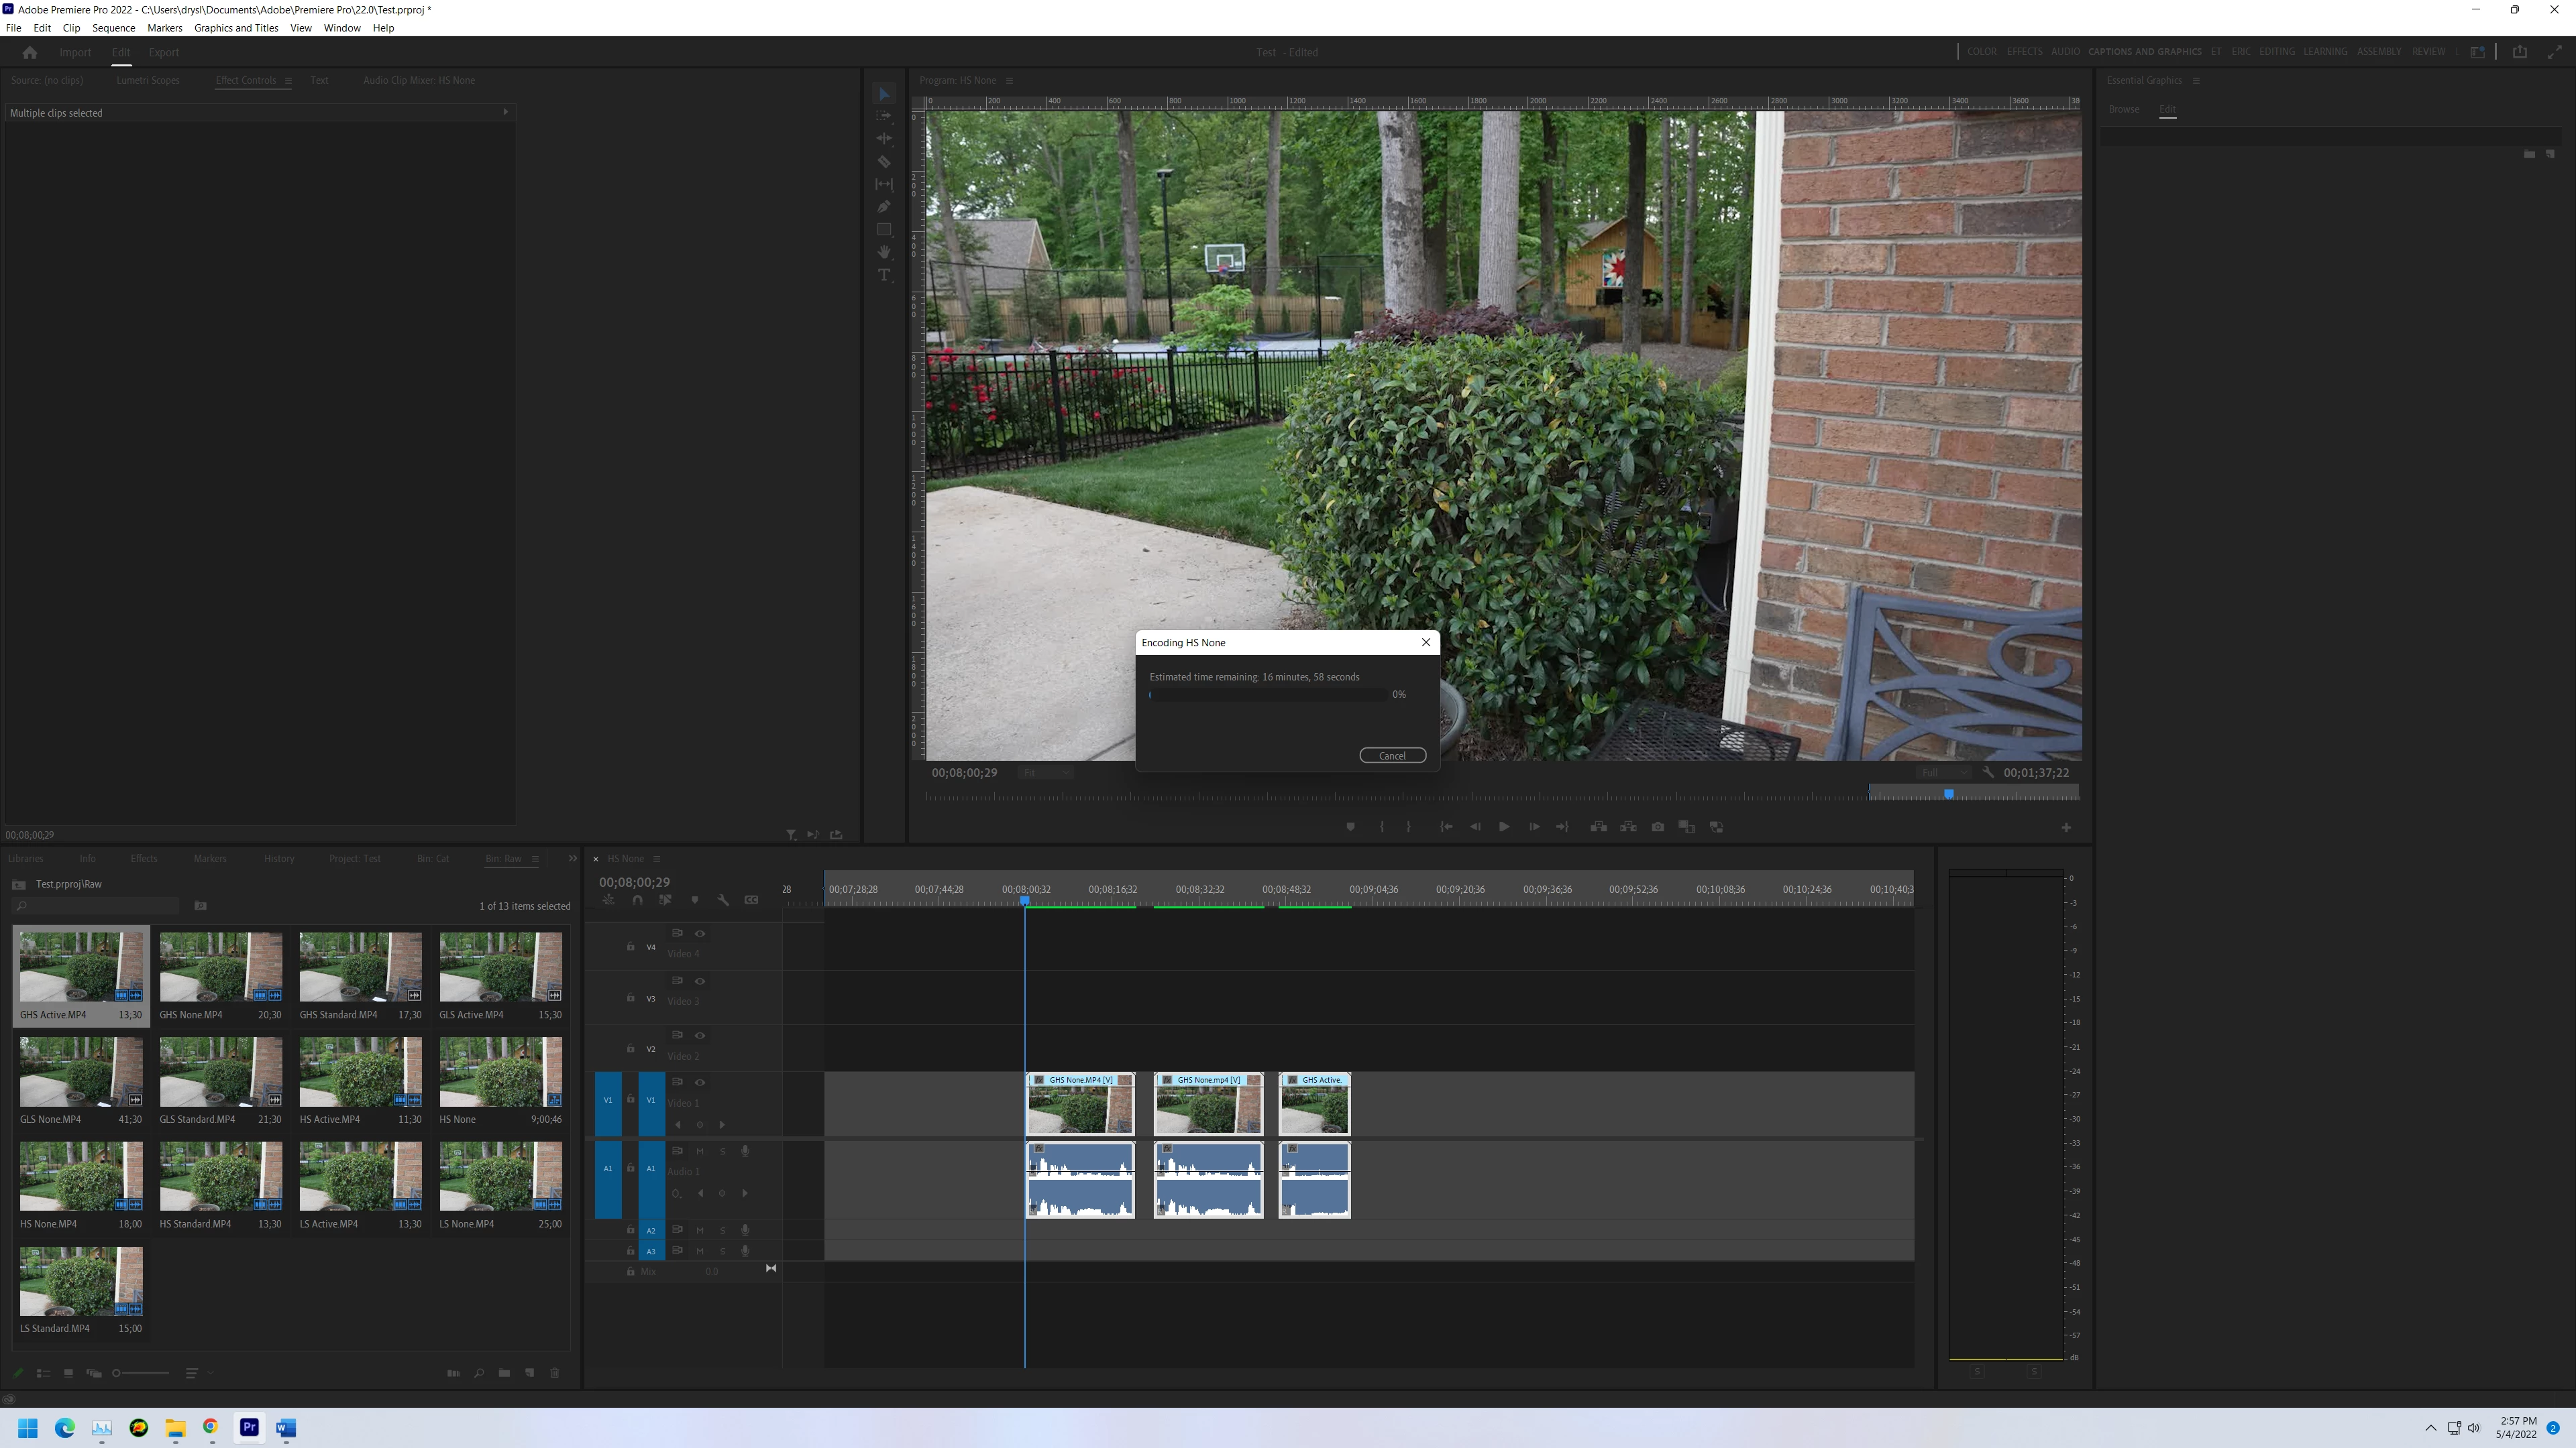
Task: Select the Razor tool
Action: point(884,162)
